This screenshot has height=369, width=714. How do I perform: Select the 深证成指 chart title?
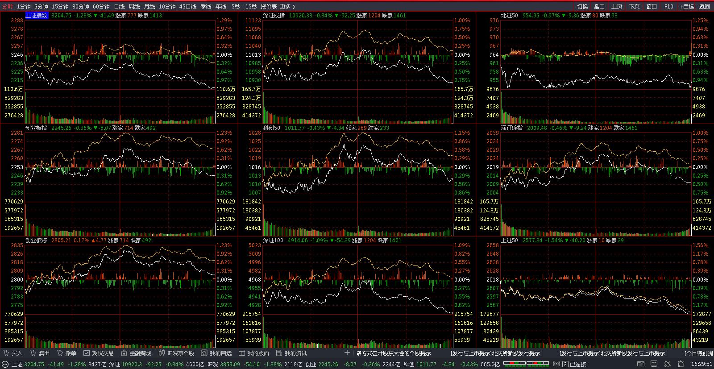pos(274,15)
